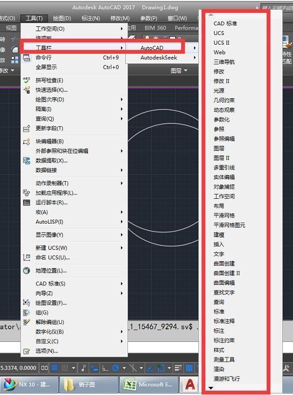Image resolution: width=293 pixels, height=395 pixels.
Task: Click the toolbar list scroll-down arrow
Action: [x=211, y=388]
